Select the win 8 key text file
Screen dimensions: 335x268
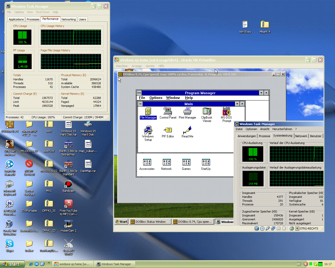point(245,27)
